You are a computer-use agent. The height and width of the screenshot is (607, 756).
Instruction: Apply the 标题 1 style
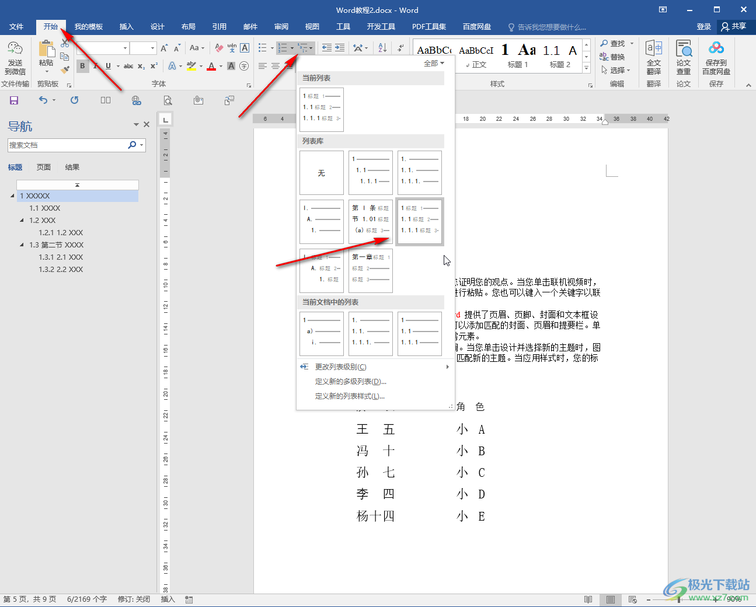coord(518,57)
